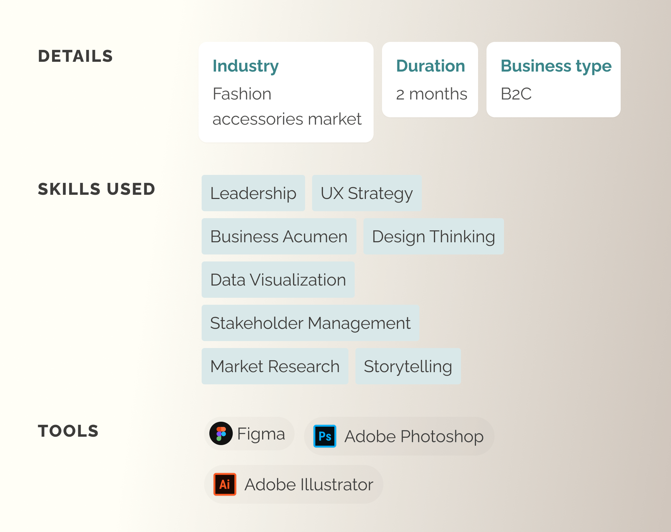Click the Figma logo icon
Viewport: 671px width, 532px height.
221,434
